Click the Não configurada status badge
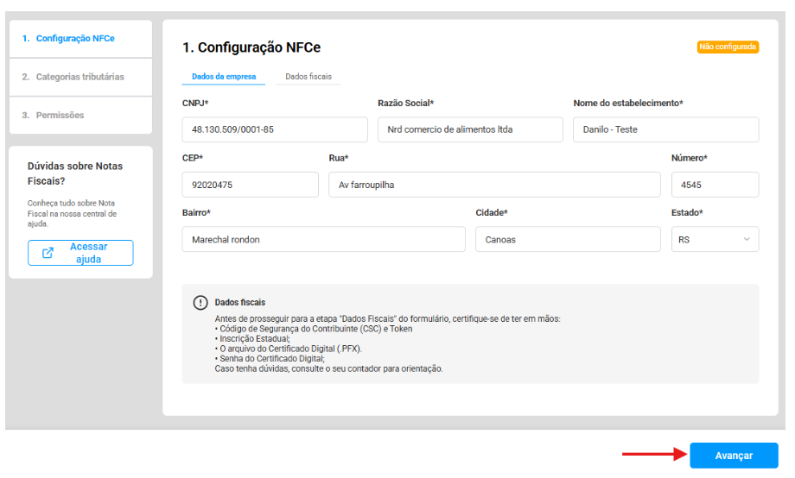The height and width of the screenshot is (478, 795). 728,47
